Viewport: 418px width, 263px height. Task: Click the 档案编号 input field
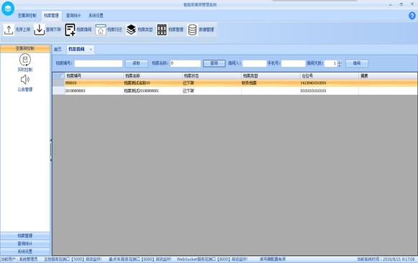(x=99, y=63)
